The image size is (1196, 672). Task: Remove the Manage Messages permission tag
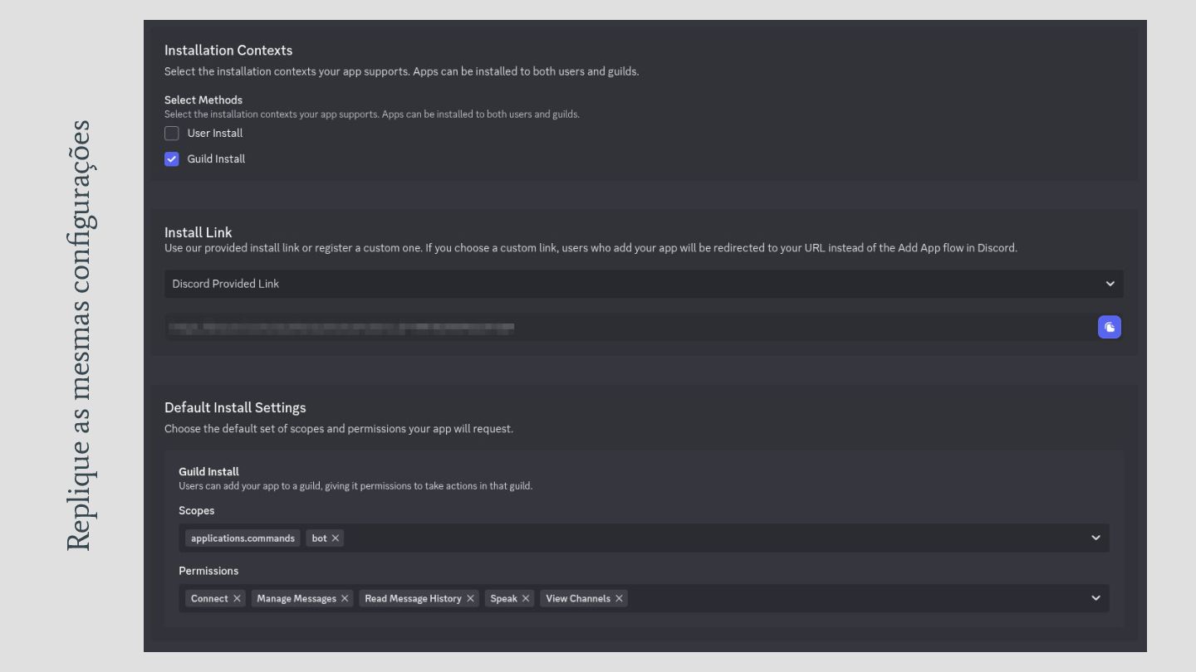coord(345,598)
